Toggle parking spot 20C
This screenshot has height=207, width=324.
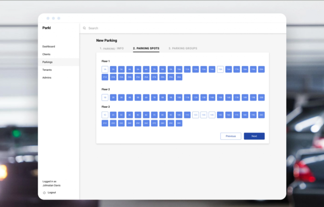[x=261, y=115]
